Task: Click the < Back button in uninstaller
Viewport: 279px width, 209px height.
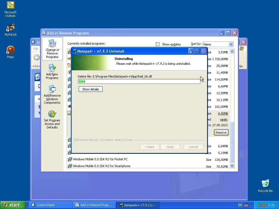Action: [x=150, y=147]
